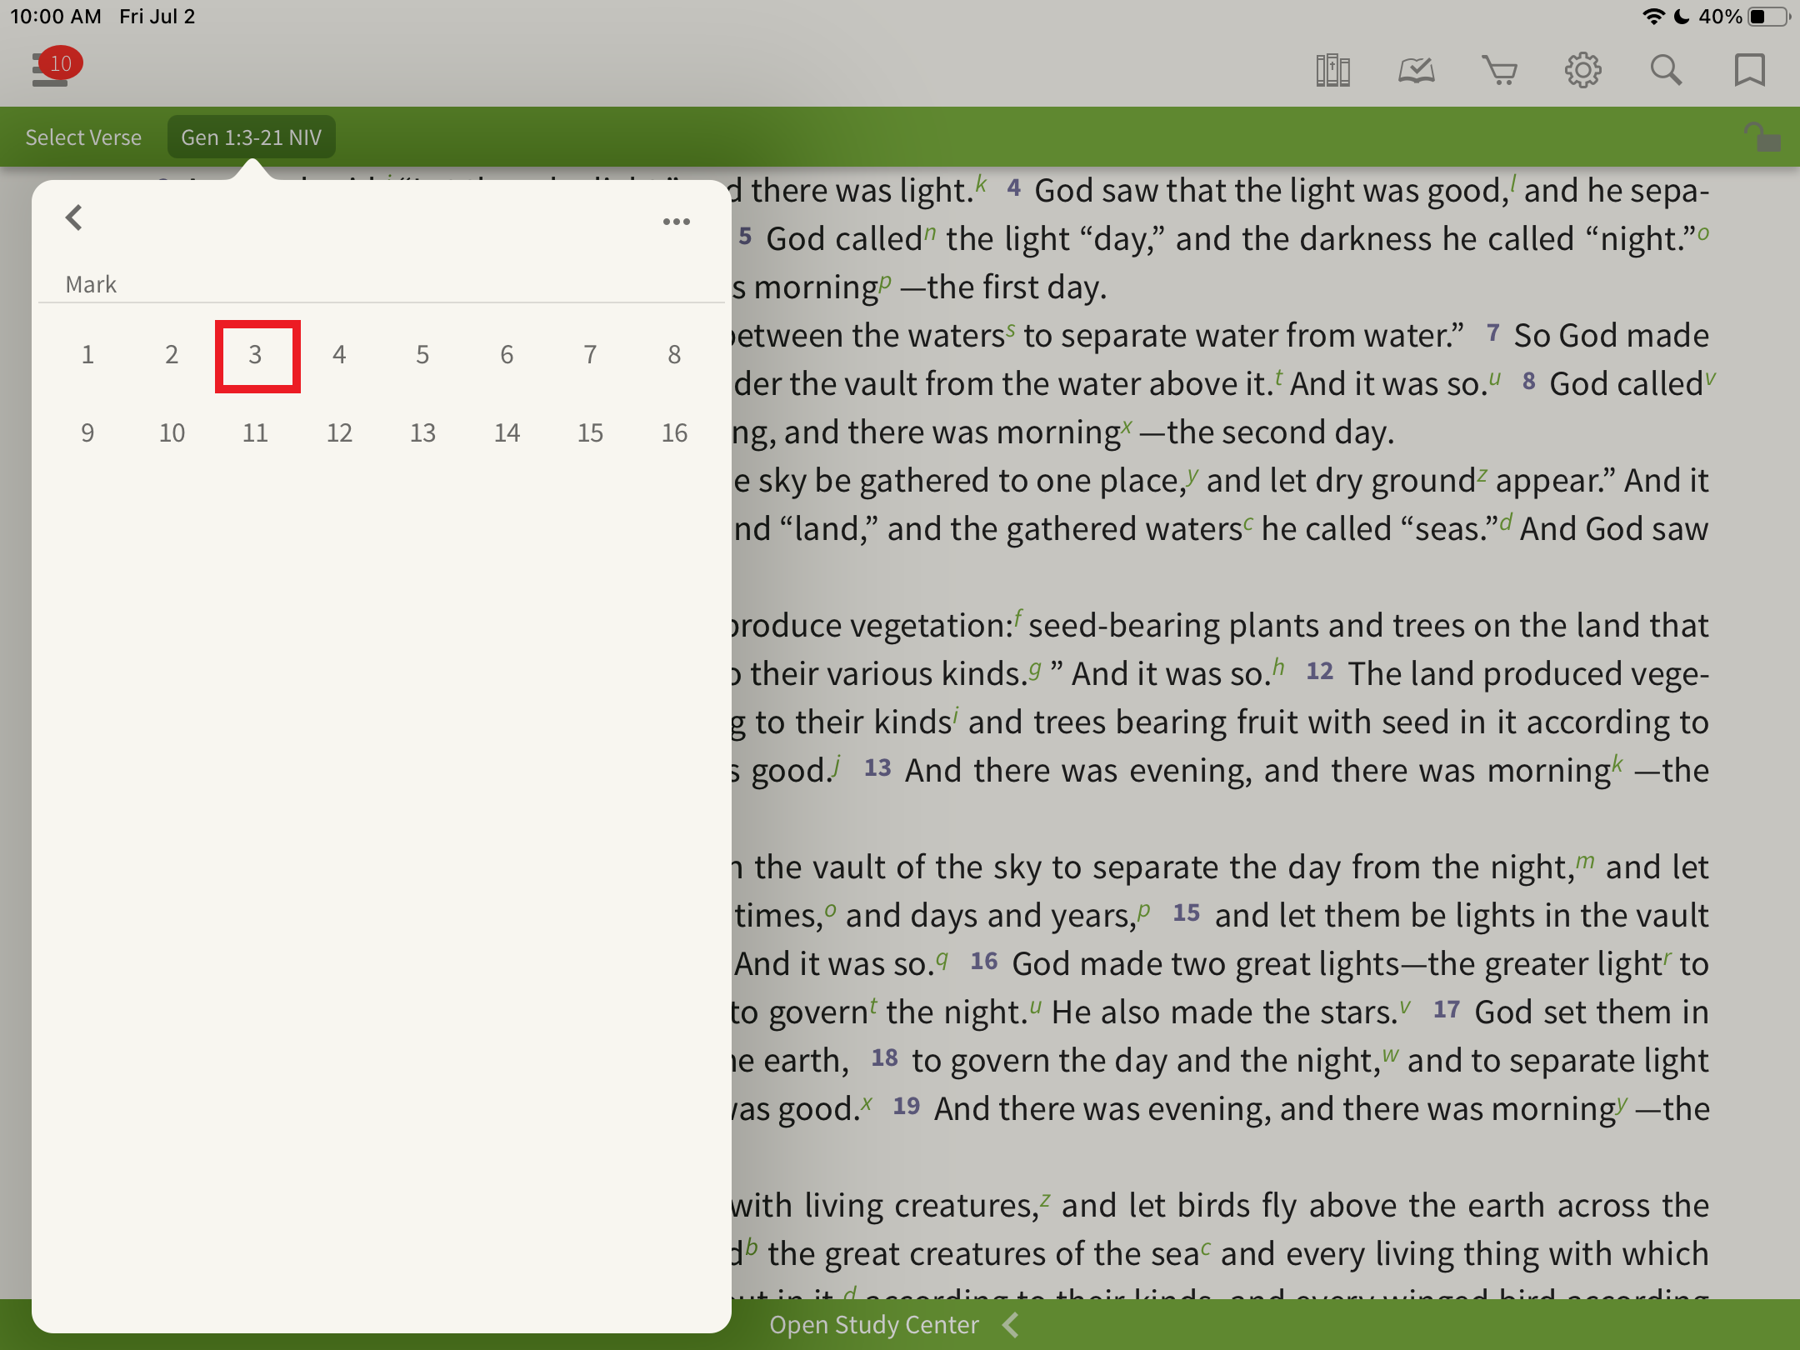Open footnote p after 'morning' first day
1800x1350 pixels.
885,282
